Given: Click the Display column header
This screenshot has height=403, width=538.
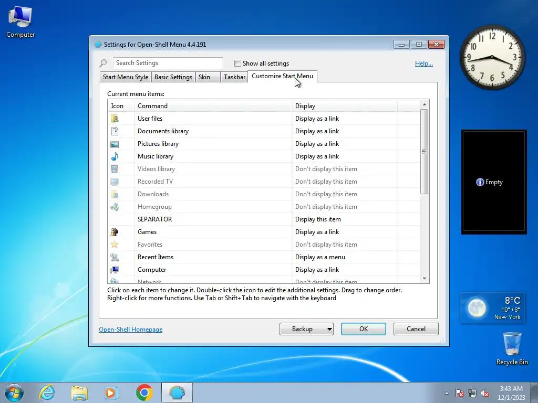Looking at the screenshot, I should pyautogui.click(x=345, y=106).
